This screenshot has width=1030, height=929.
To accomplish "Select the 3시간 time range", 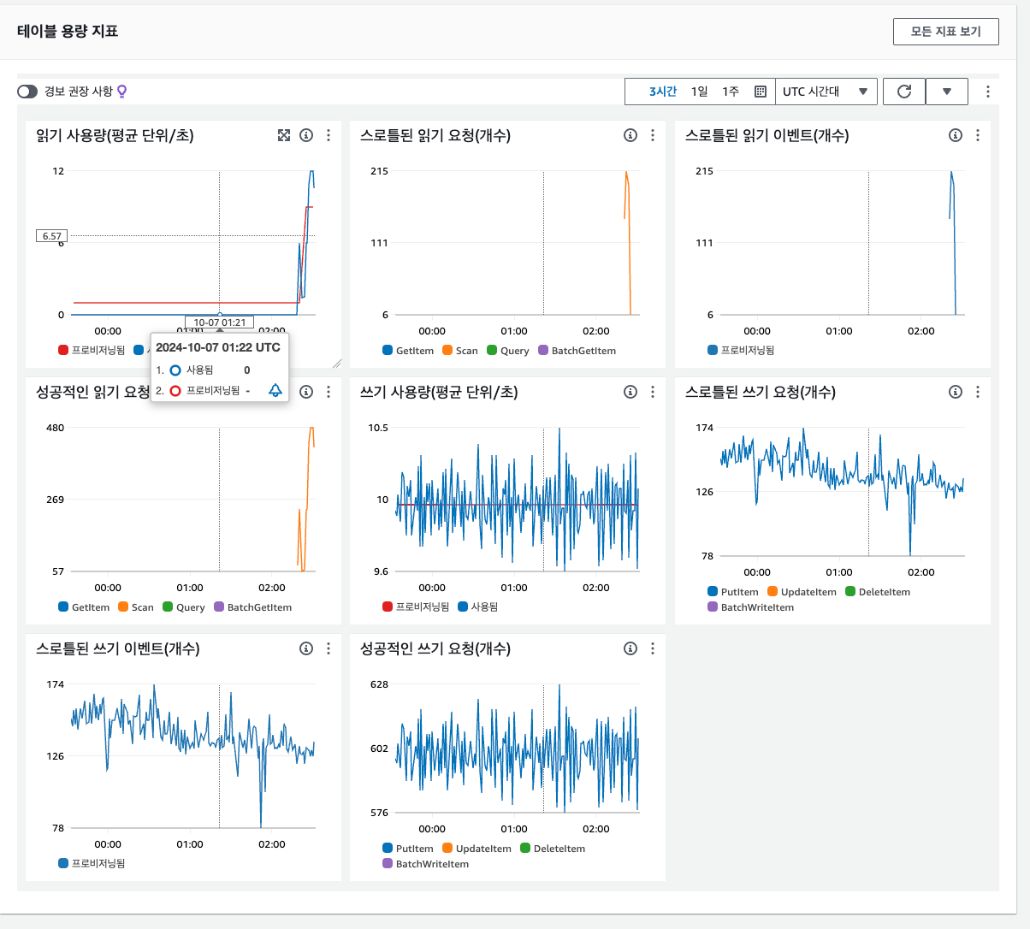I will (663, 92).
